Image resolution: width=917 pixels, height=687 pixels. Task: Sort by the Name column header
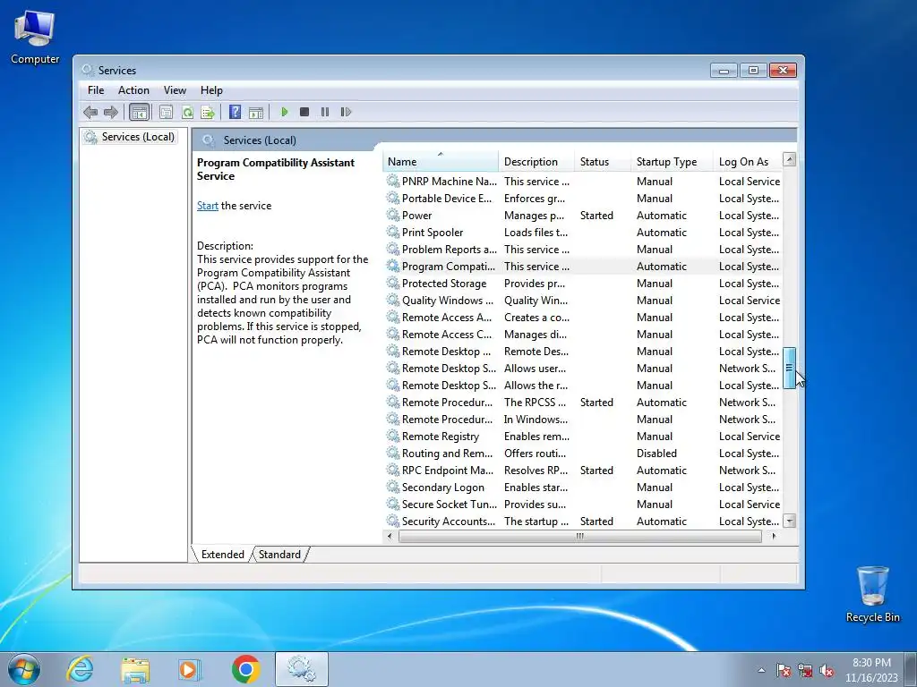click(441, 161)
